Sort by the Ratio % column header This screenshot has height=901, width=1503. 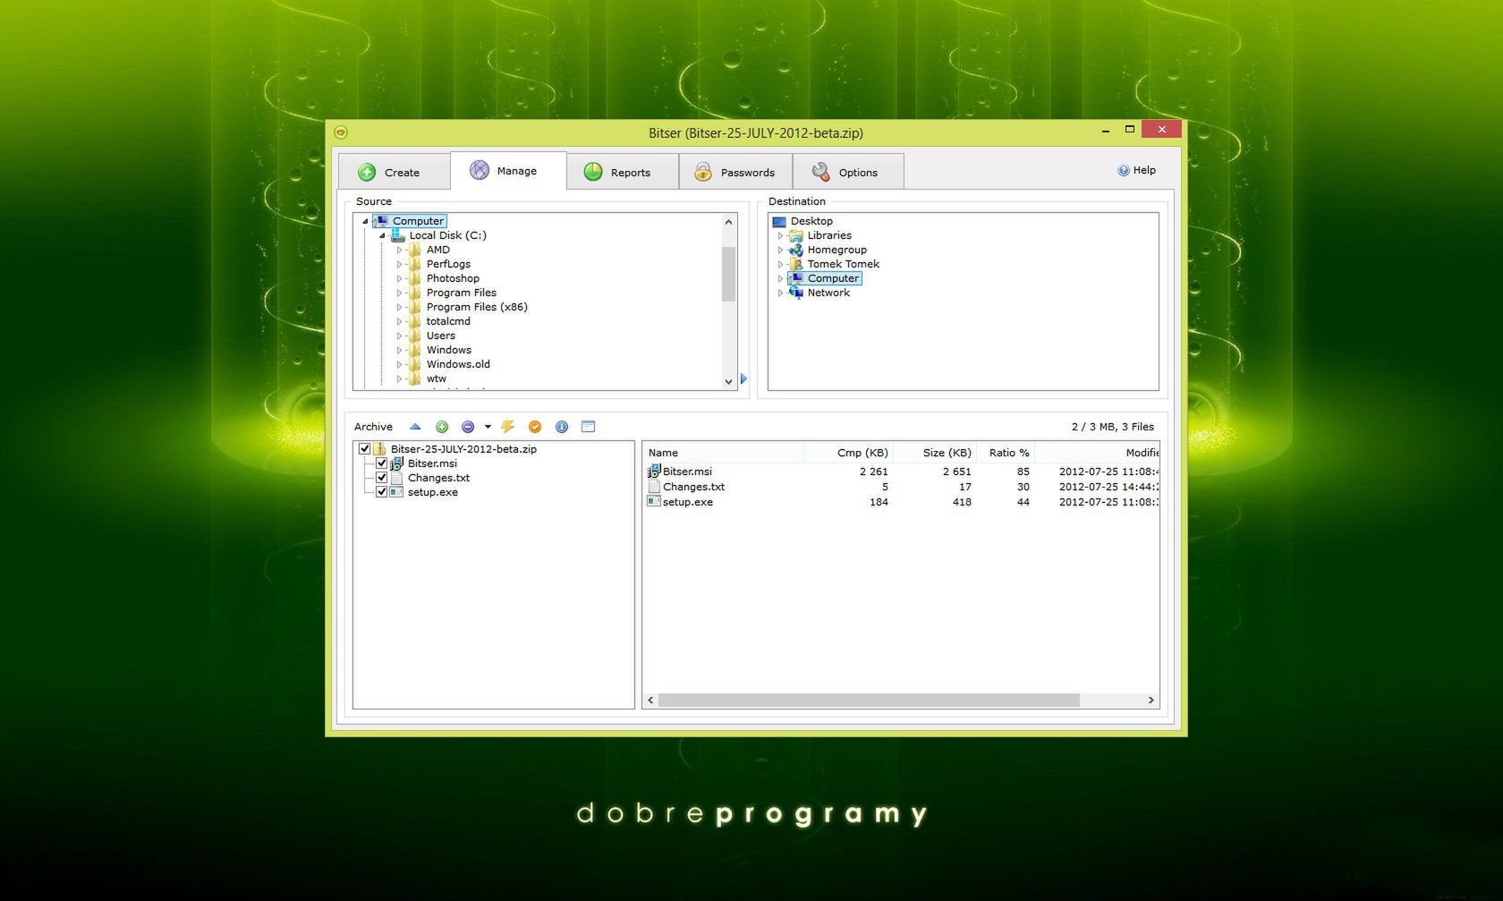[1006, 453]
